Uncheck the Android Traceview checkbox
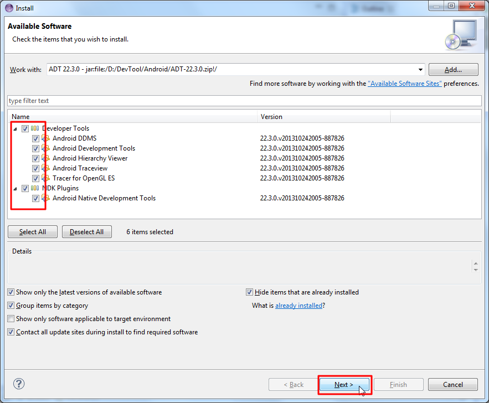 click(35, 168)
